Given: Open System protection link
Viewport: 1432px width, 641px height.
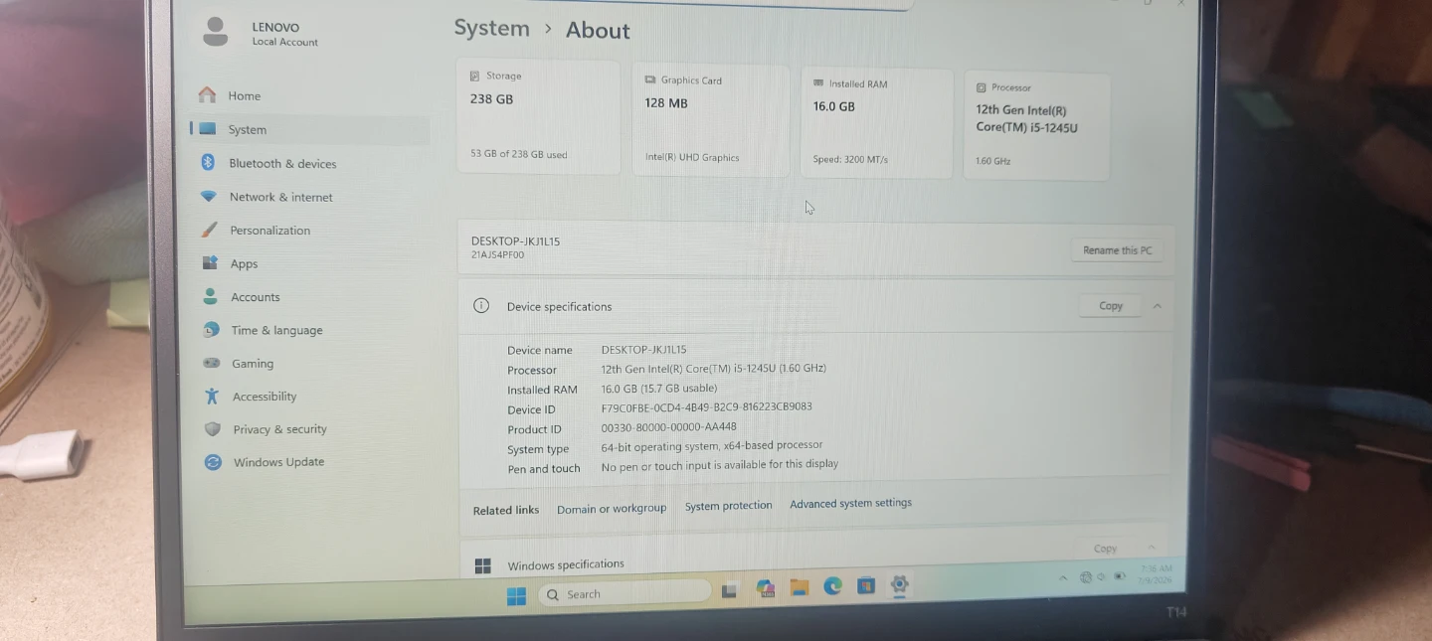Looking at the screenshot, I should (x=728, y=505).
